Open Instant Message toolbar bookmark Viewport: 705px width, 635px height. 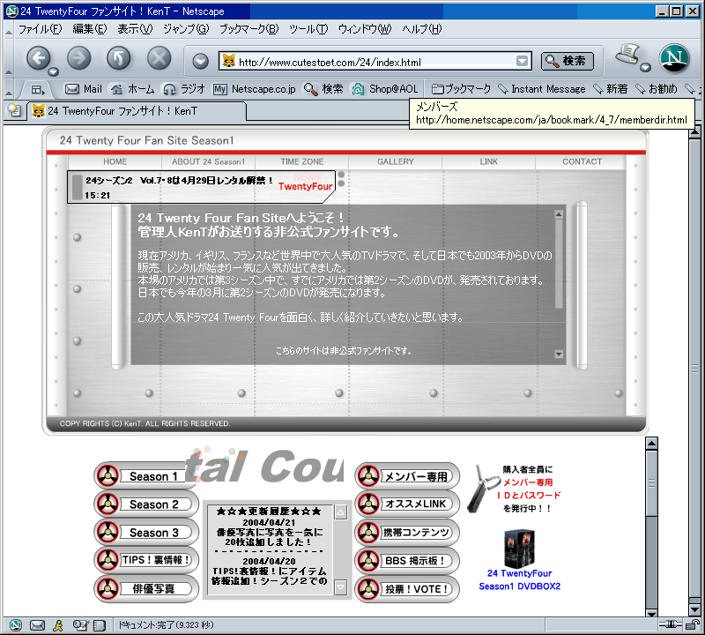(x=542, y=89)
